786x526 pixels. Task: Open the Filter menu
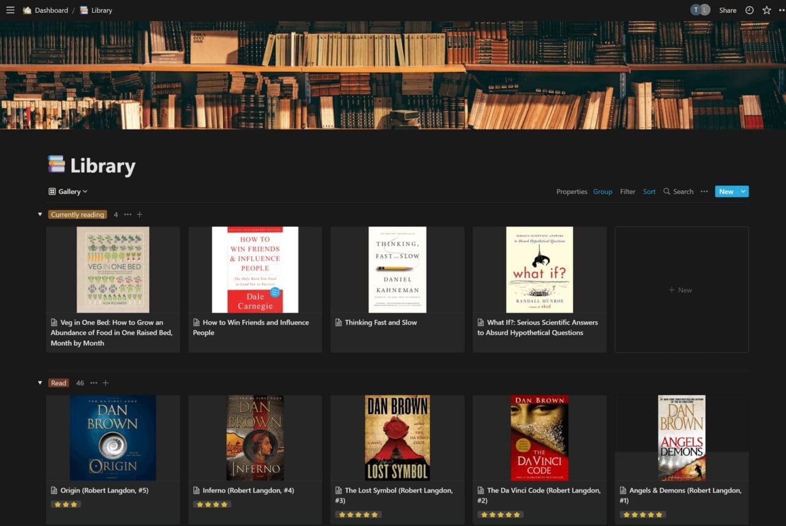[x=628, y=191]
